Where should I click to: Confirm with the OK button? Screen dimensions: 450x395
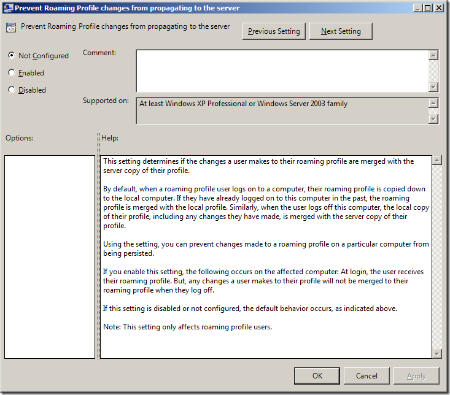(317, 376)
